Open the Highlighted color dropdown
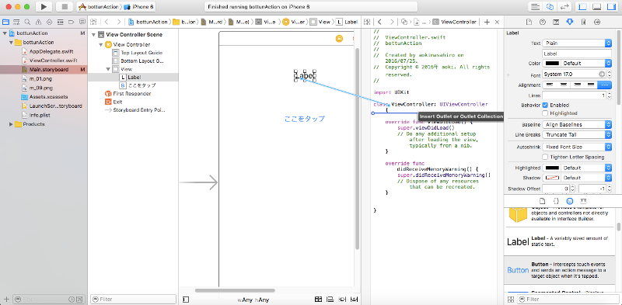The image size is (622, 305). point(586,168)
